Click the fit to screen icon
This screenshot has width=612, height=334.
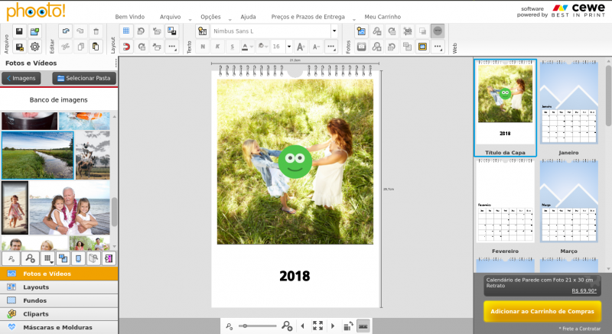pos(317,326)
